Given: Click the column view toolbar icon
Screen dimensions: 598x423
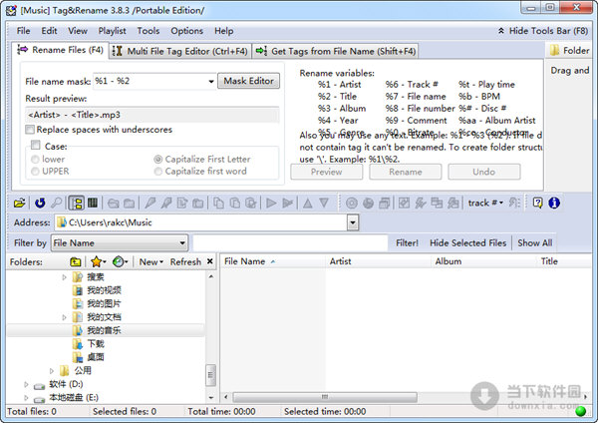Looking at the screenshot, I should pos(93,203).
